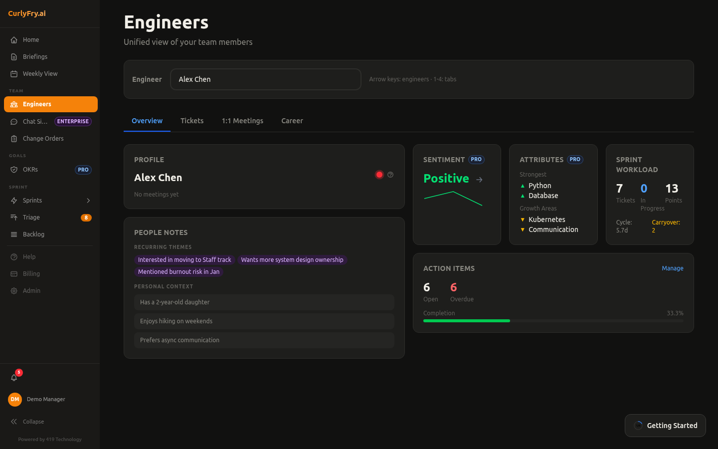Click the Positive sentiment arrow

click(x=479, y=180)
